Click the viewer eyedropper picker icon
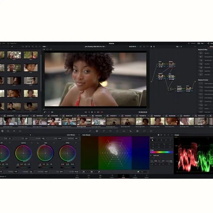 [x=45, y=112]
